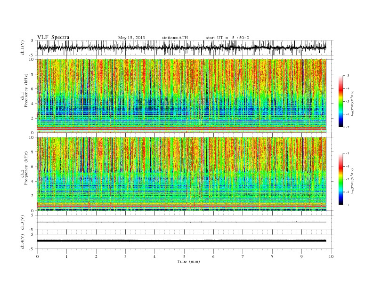Click the 'ch.3(V)' axis label
373x288 pixels.
click(23, 223)
